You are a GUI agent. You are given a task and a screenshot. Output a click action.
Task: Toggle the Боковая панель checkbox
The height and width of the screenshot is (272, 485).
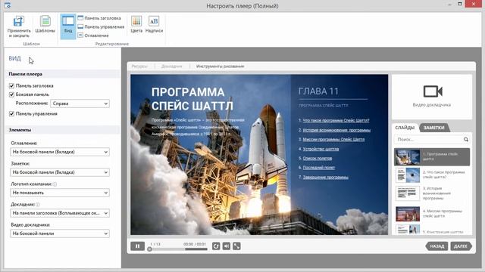12,94
